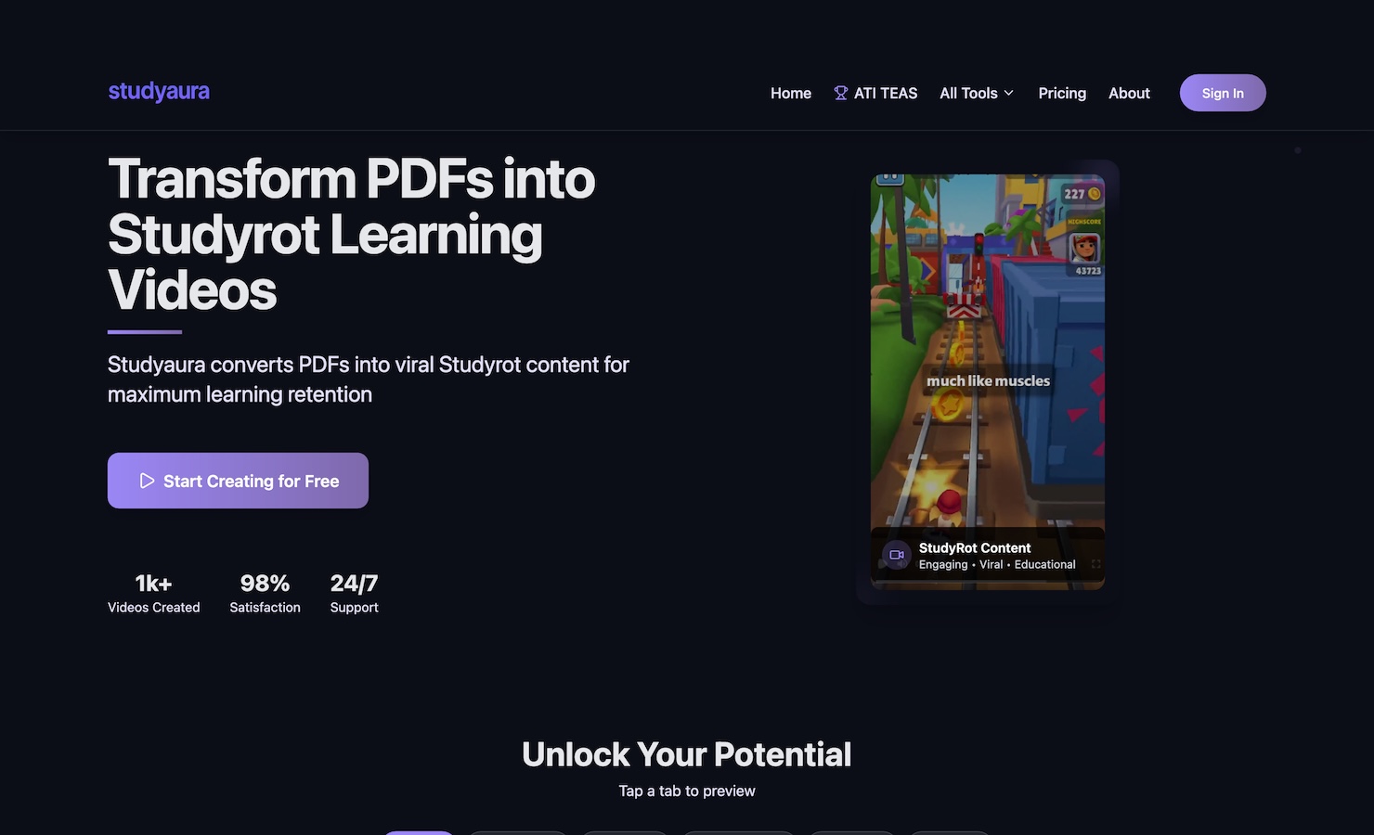Click the coin counter in the game preview
Screen dimensions: 1374x835
[1079, 193]
